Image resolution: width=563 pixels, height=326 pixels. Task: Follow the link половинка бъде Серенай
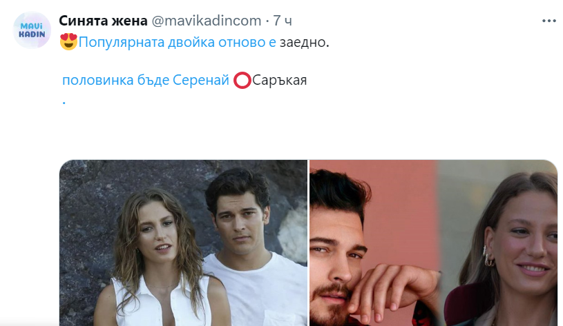(x=146, y=80)
